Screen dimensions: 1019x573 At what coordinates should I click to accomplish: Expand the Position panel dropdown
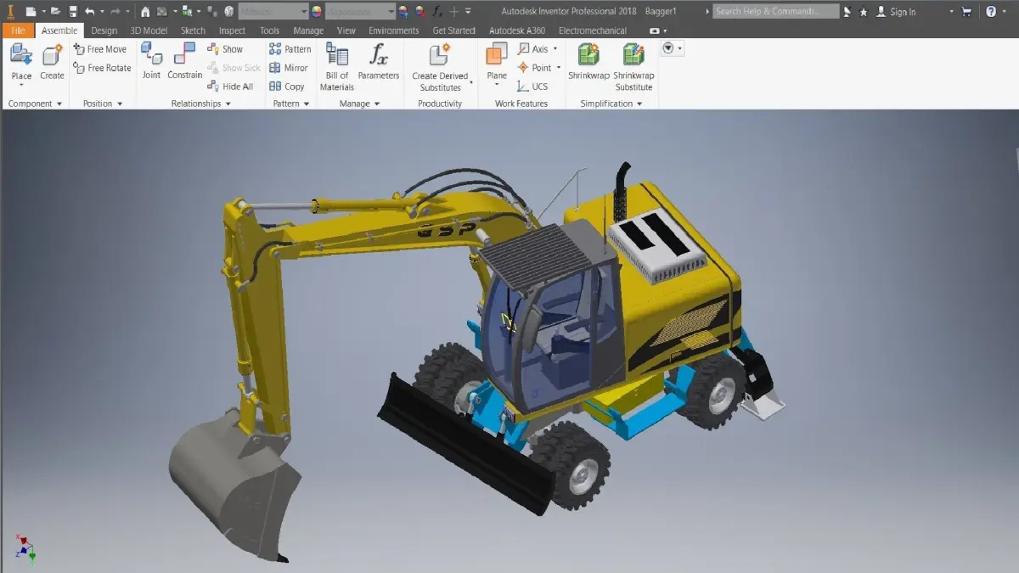click(x=120, y=104)
